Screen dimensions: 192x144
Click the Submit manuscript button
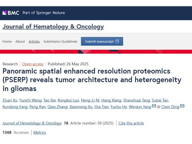tap(102, 41)
